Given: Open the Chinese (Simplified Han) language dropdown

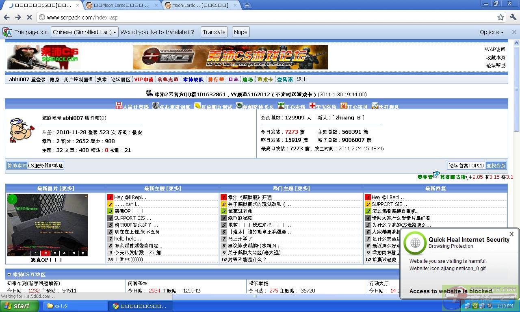Looking at the screenshot, I should point(84,32).
